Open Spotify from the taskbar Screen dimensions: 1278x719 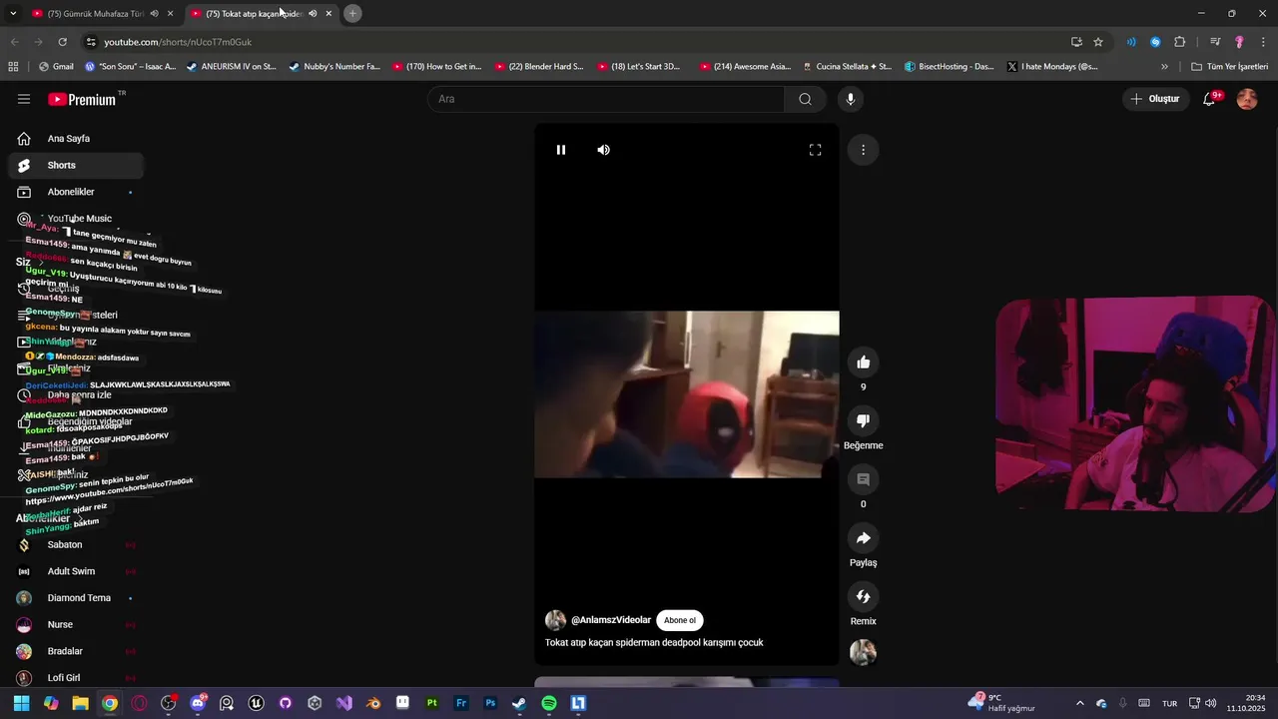tap(549, 703)
